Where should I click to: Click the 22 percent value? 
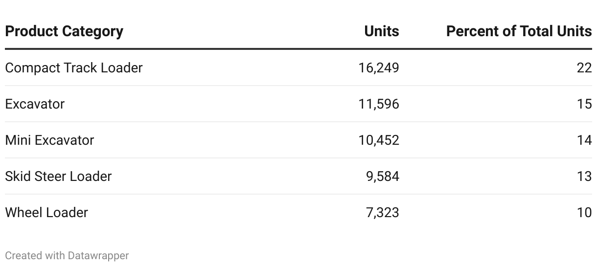[584, 67]
